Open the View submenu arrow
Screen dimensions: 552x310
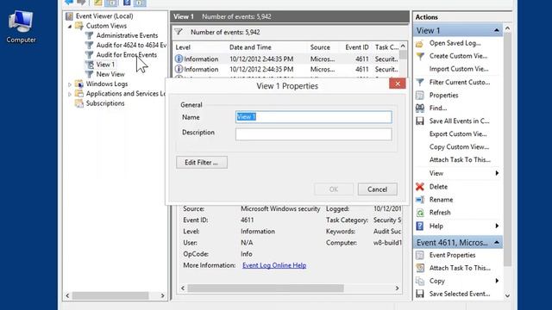tap(497, 173)
